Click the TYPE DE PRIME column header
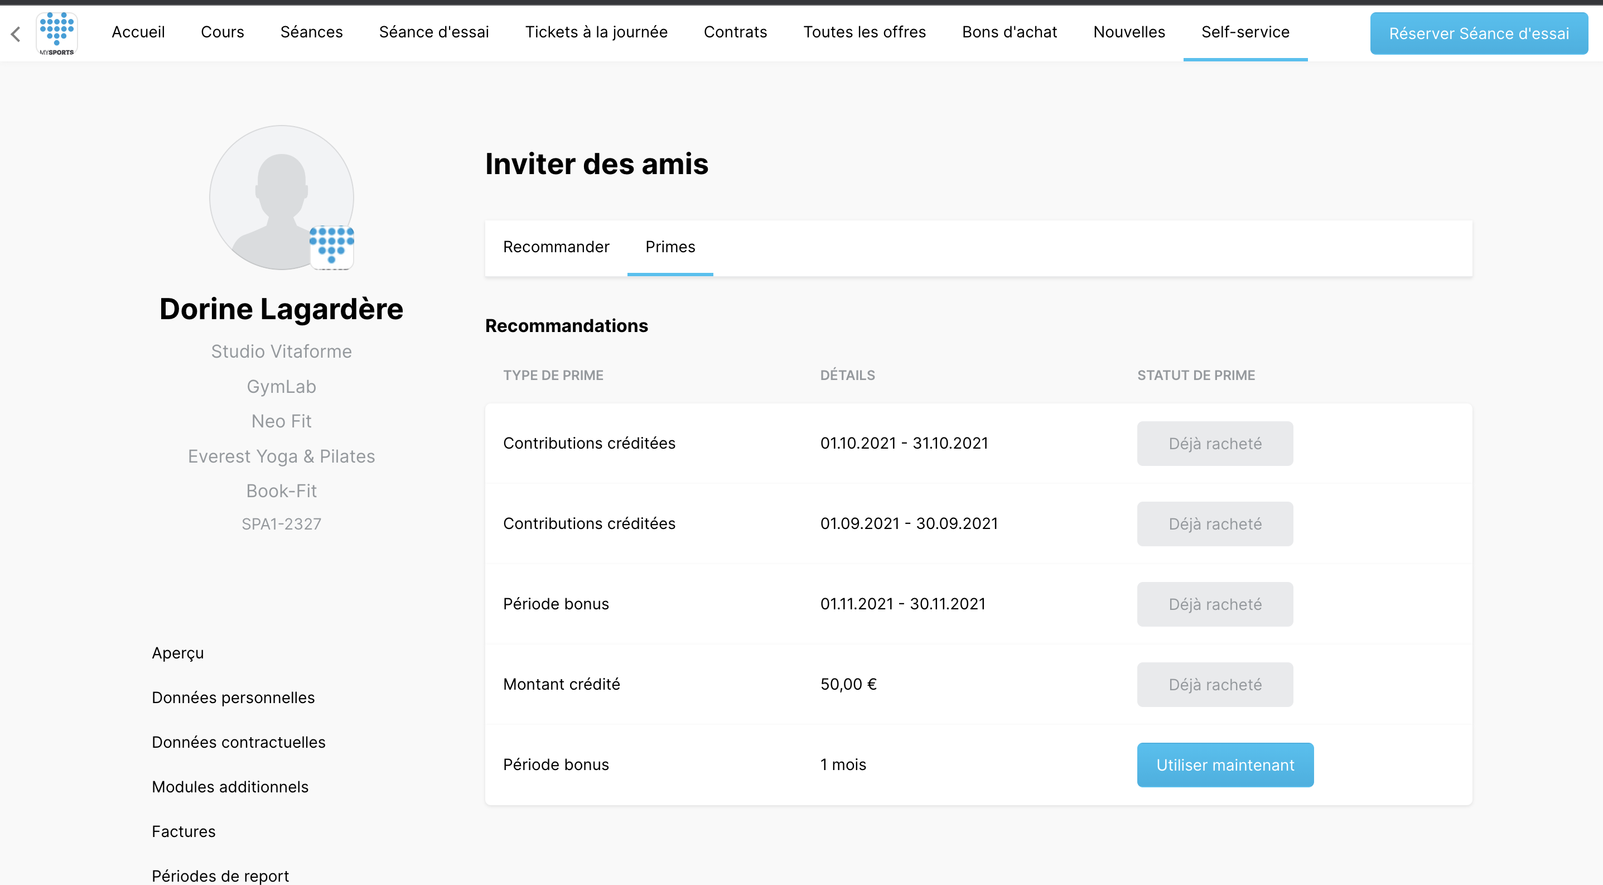The image size is (1603, 885). pos(553,376)
